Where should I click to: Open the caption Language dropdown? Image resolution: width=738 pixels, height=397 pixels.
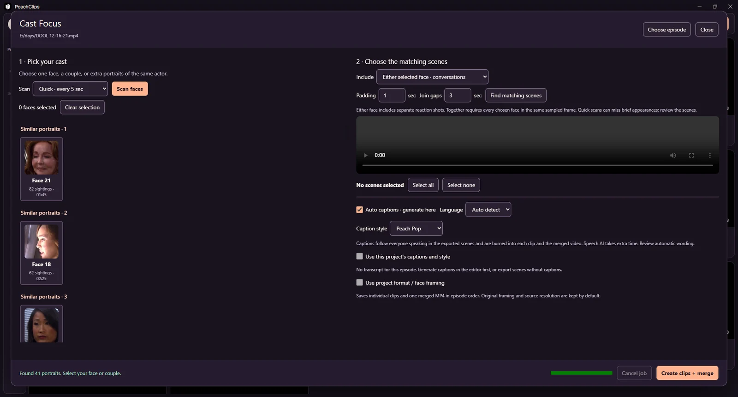(x=488, y=210)
